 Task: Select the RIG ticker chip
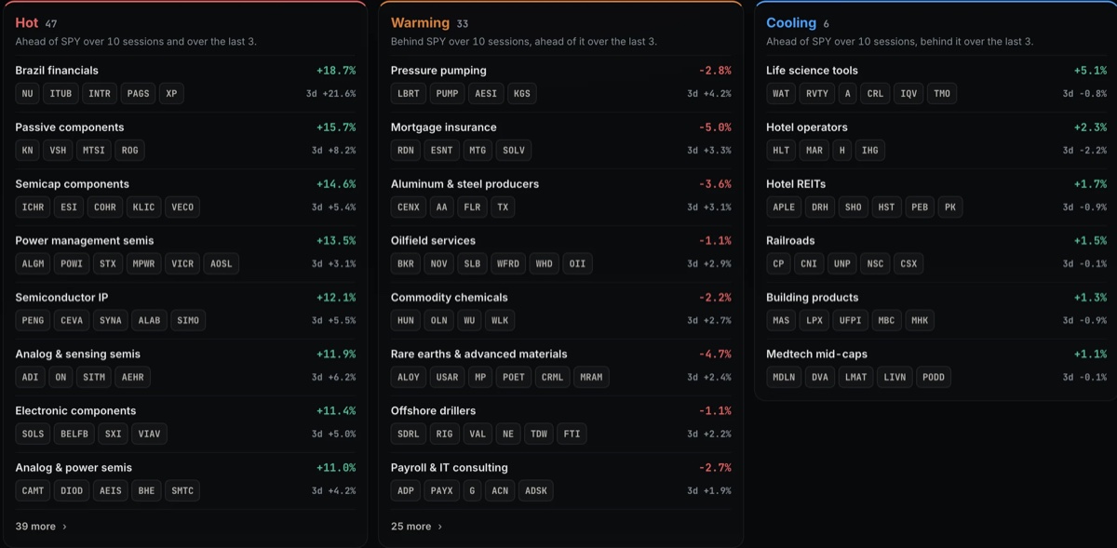[444, 434]
